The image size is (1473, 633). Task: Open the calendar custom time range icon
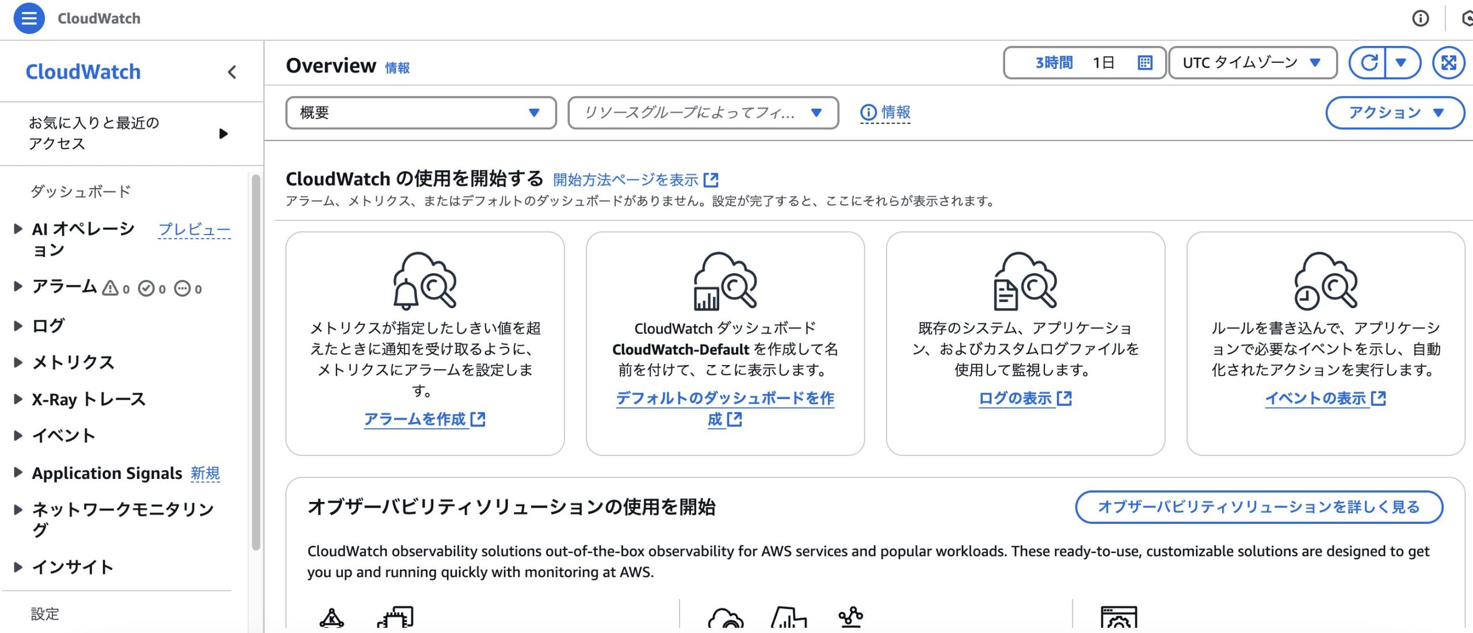tap(1145, 63)
